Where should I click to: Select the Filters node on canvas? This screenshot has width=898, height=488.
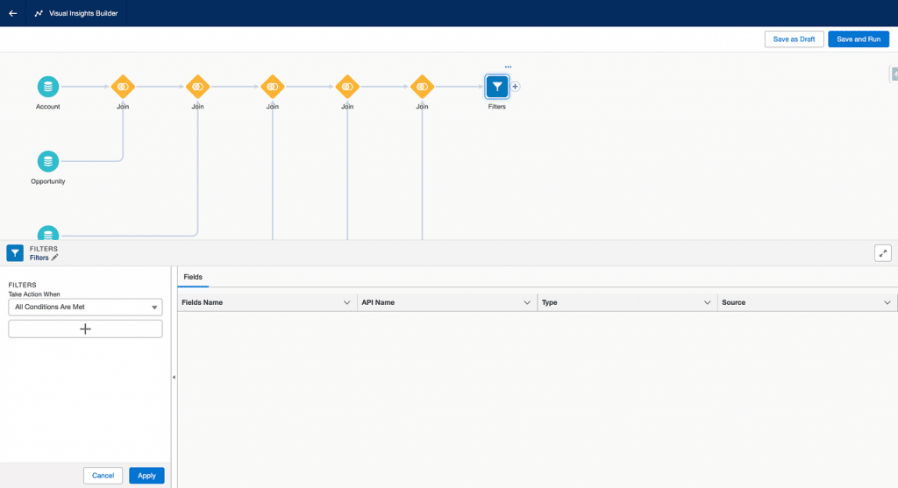pyautogui.click(x=497, y=86)
